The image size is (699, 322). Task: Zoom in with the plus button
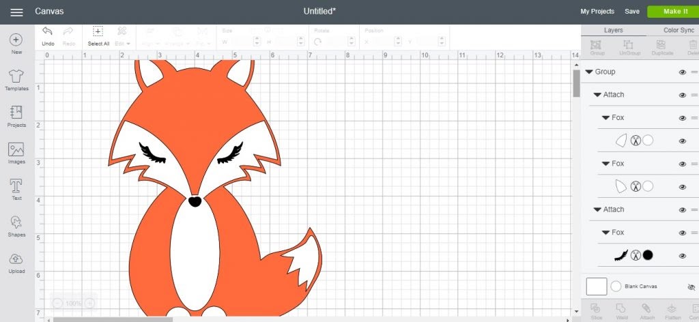click(89, 304)
